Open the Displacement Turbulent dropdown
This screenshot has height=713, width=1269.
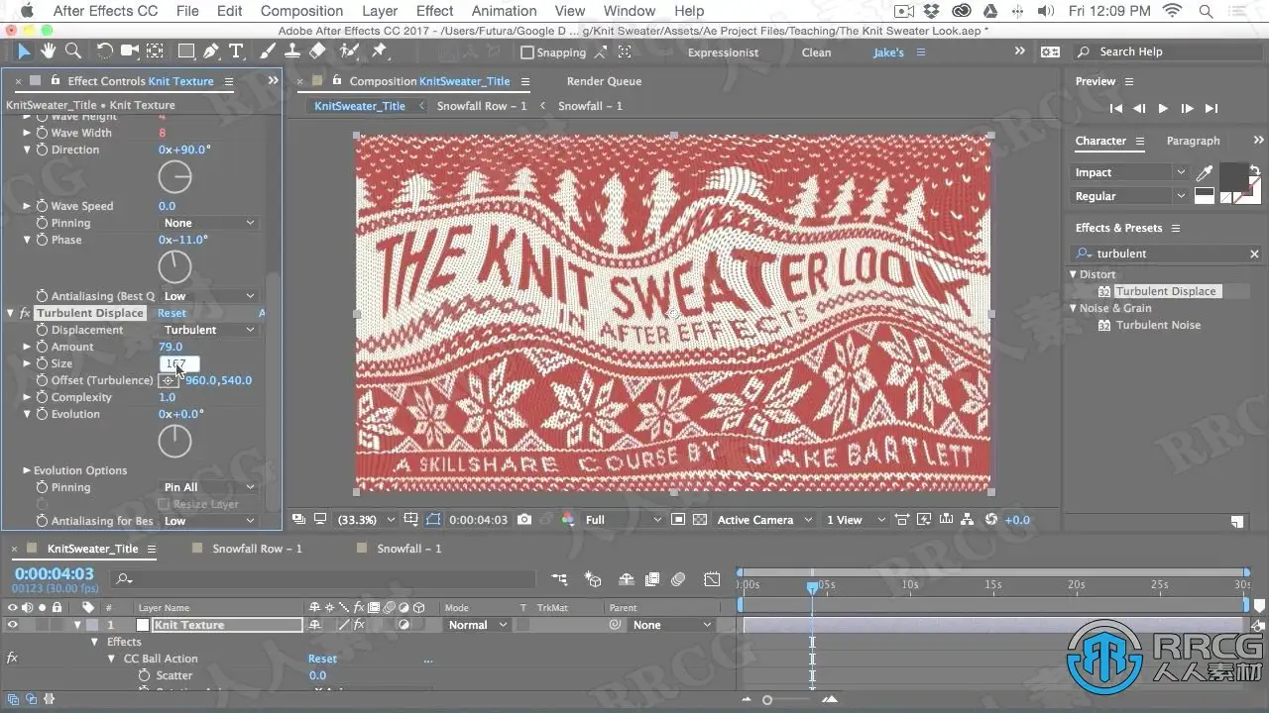[208, 330]
